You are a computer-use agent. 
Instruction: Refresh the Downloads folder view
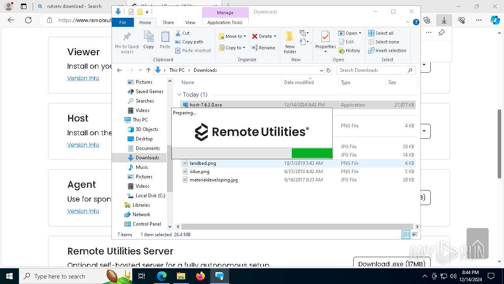[x=328, y=70]
